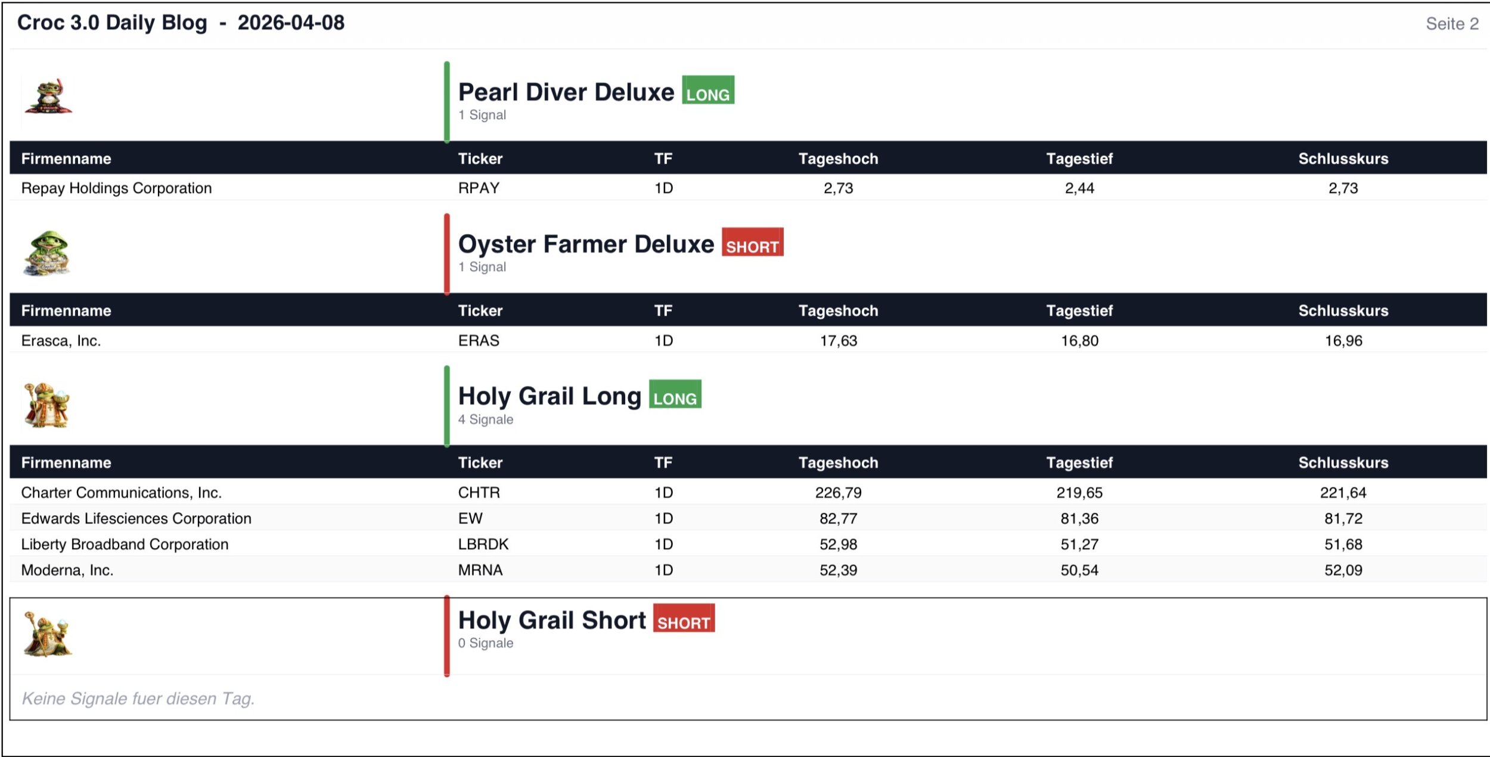Click the Pearl Diver Deluxe heading
This screenshot has height=757, width=1490.
(x=566, y=92)
